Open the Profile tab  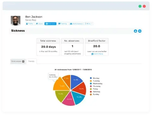30,24
